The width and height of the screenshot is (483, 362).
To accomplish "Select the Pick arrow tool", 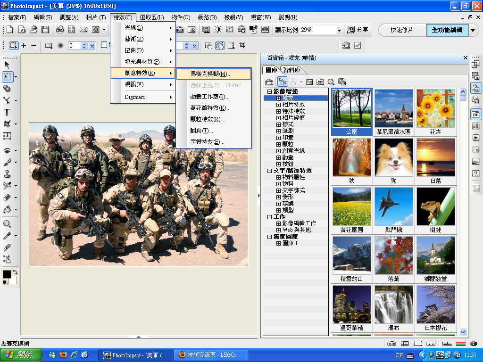I will coord(8,65).
